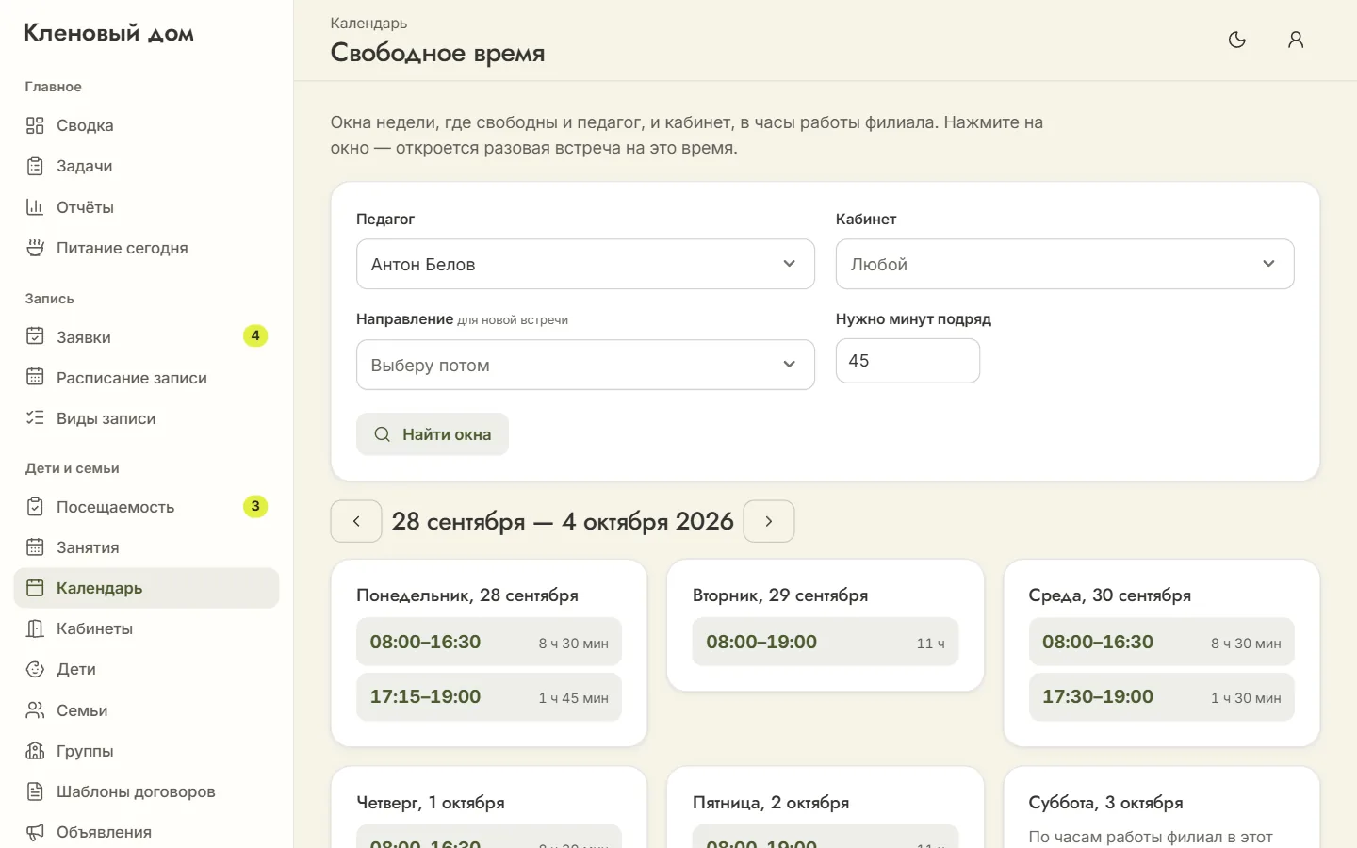Click the Группы building icon
Viewport: 1357px width, 848px height.
pyautogui.click(x=35, y=751)
